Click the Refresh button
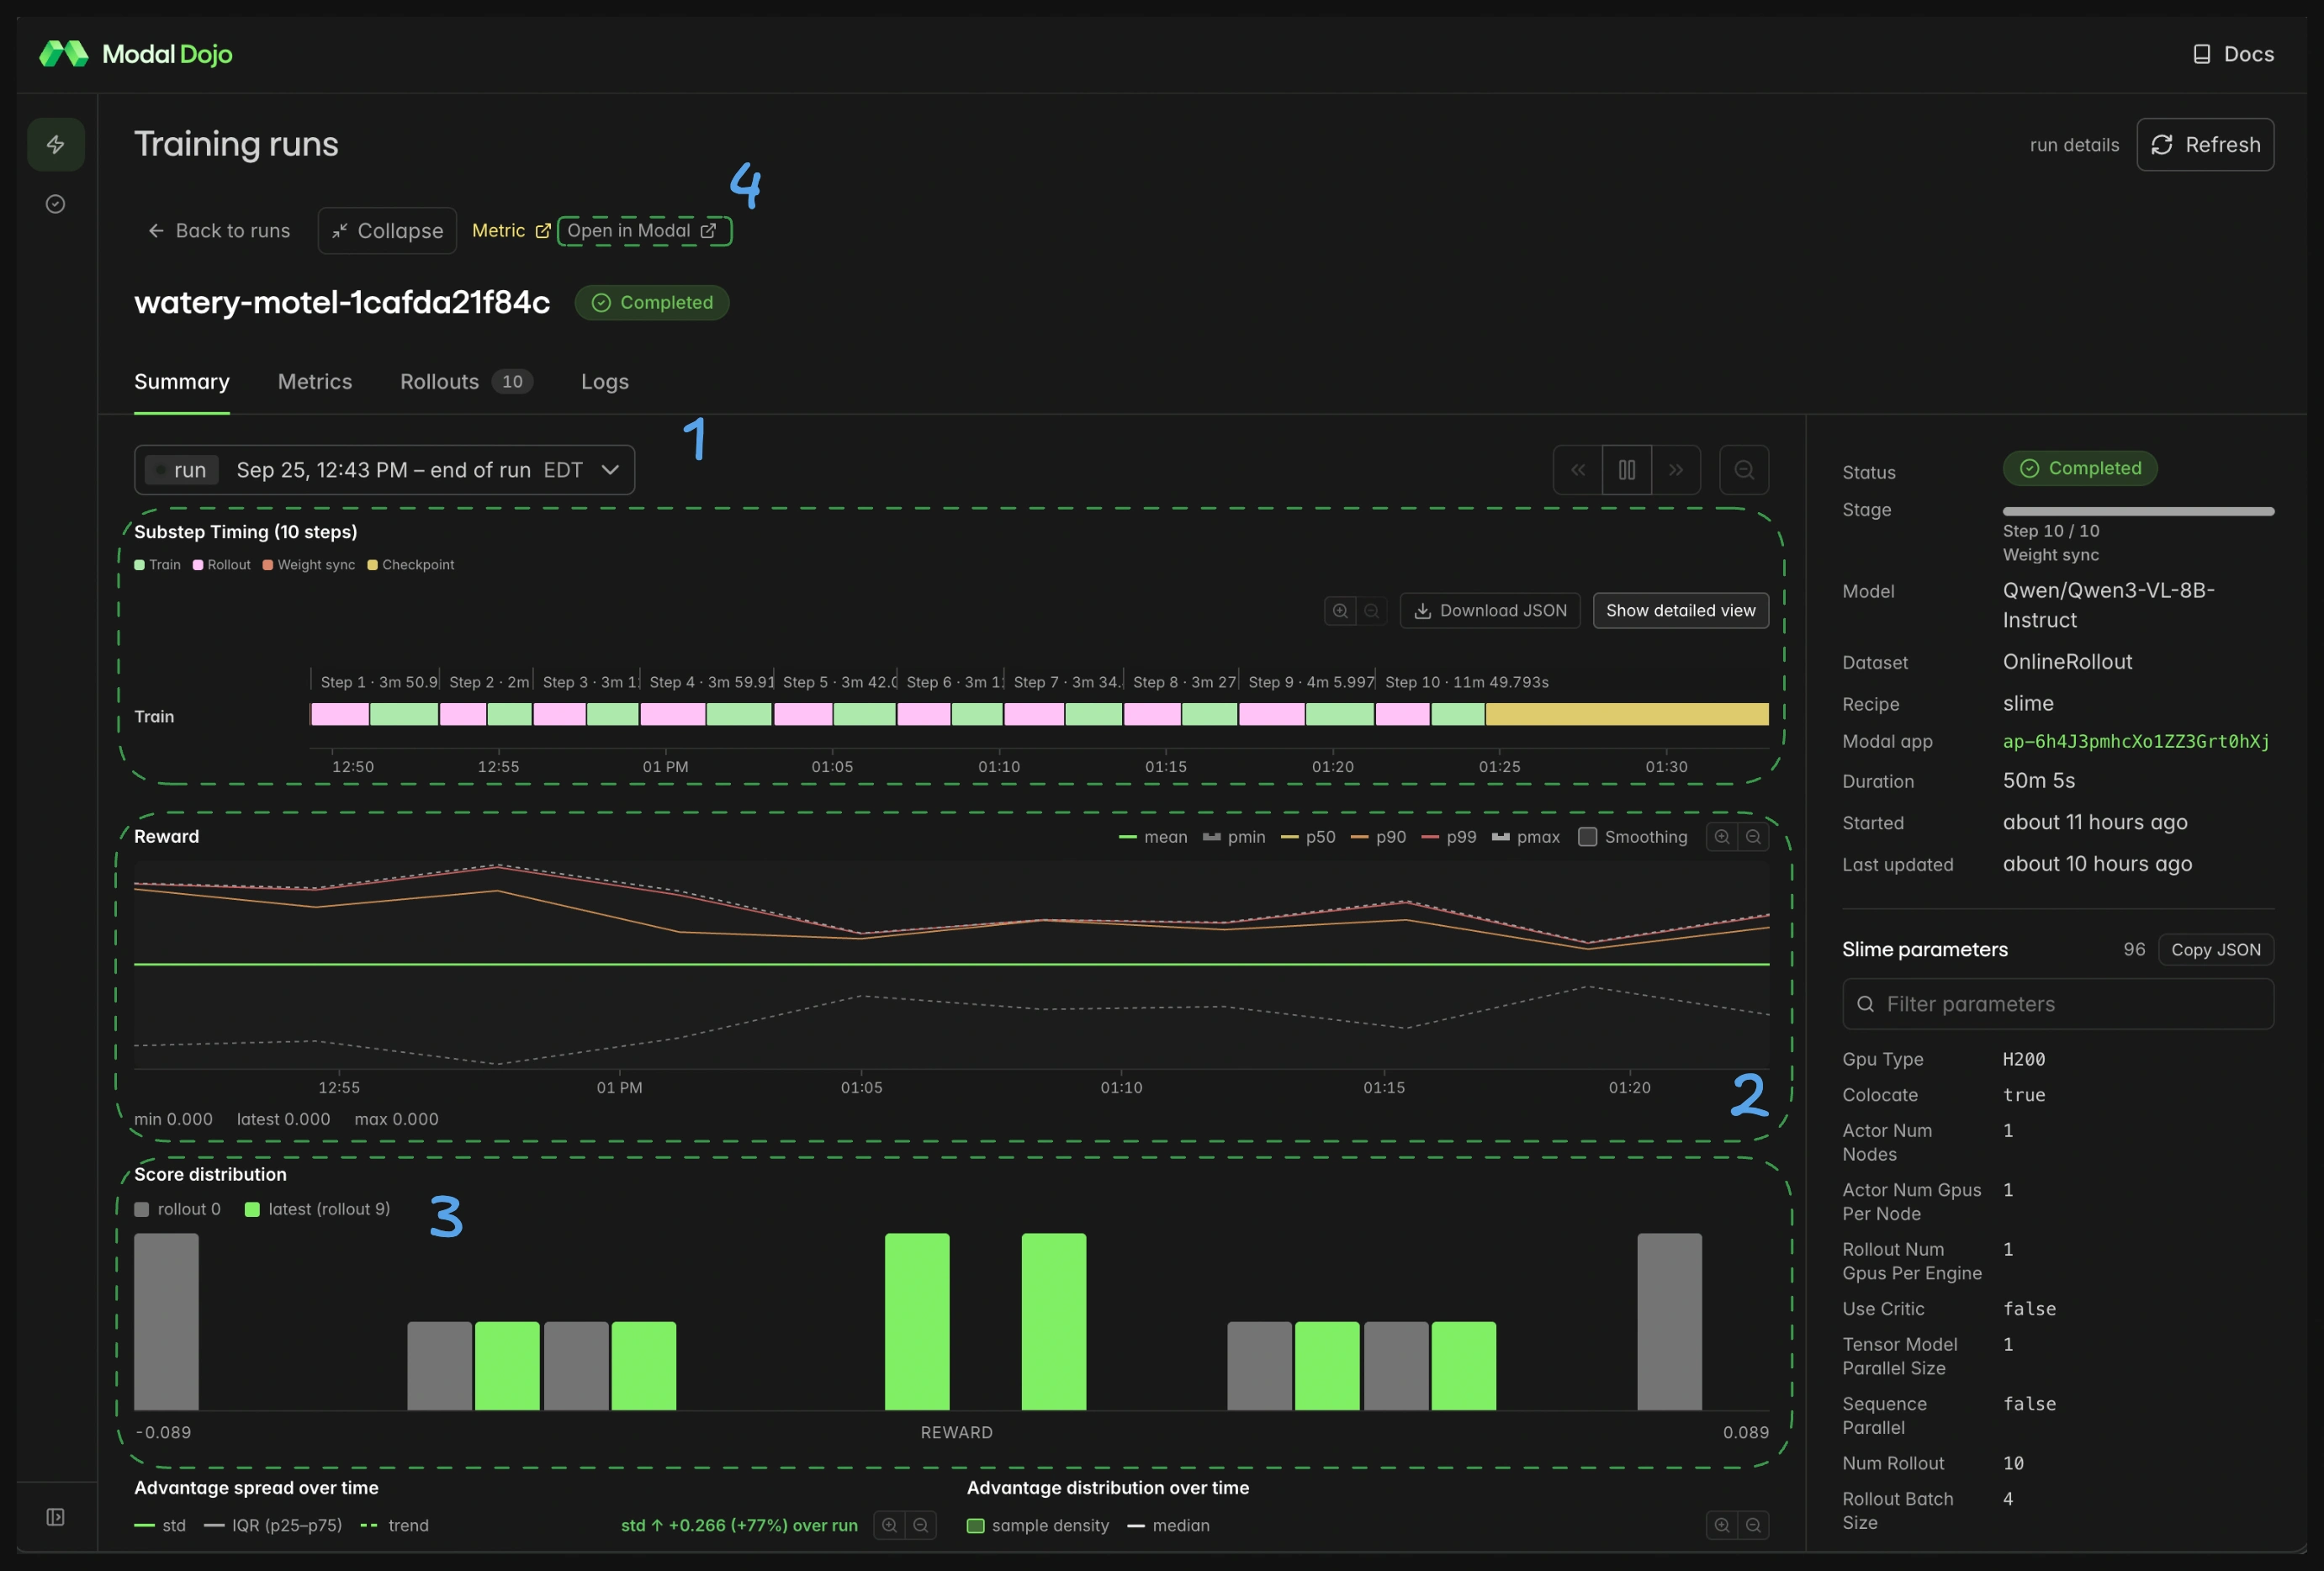 click(2205, 145)
